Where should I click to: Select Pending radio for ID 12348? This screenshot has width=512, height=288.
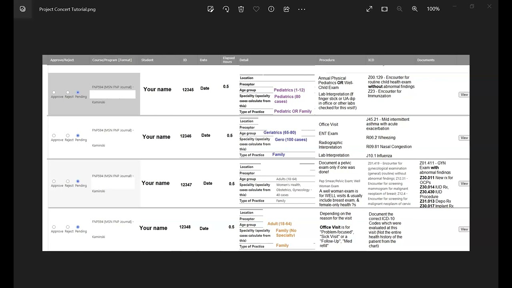(78, 227)
